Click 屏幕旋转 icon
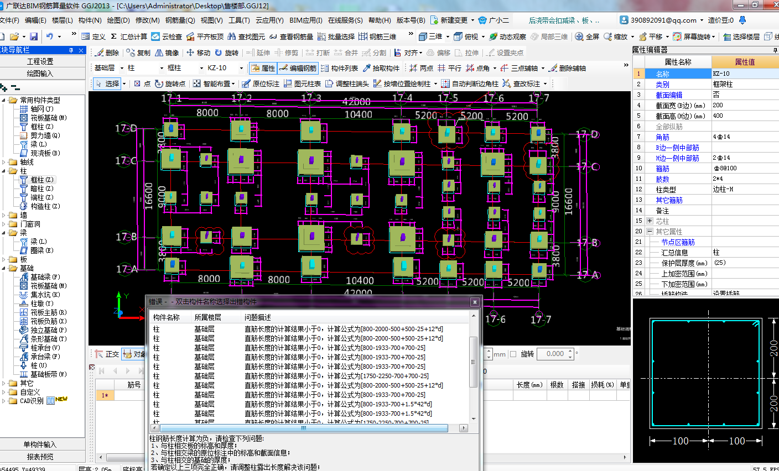 coord(677,36)
